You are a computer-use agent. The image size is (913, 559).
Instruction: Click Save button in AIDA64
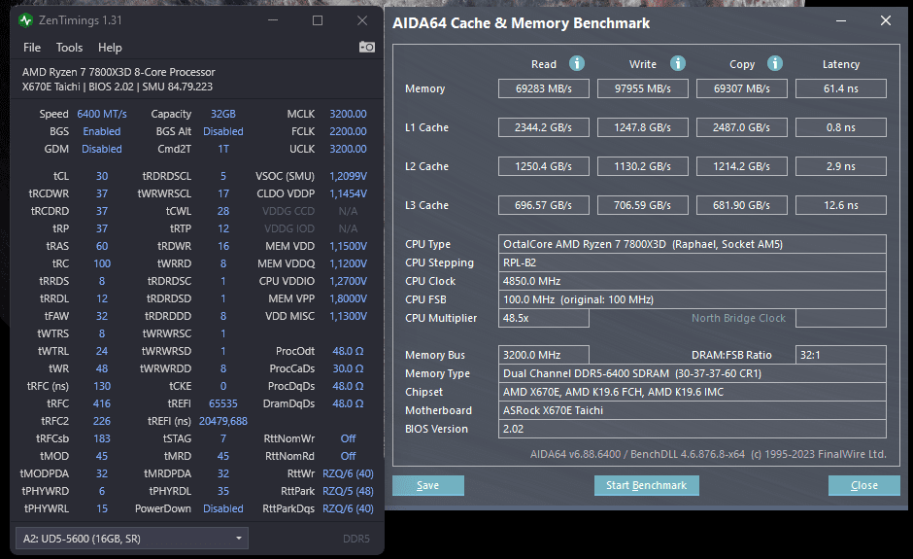428,485
